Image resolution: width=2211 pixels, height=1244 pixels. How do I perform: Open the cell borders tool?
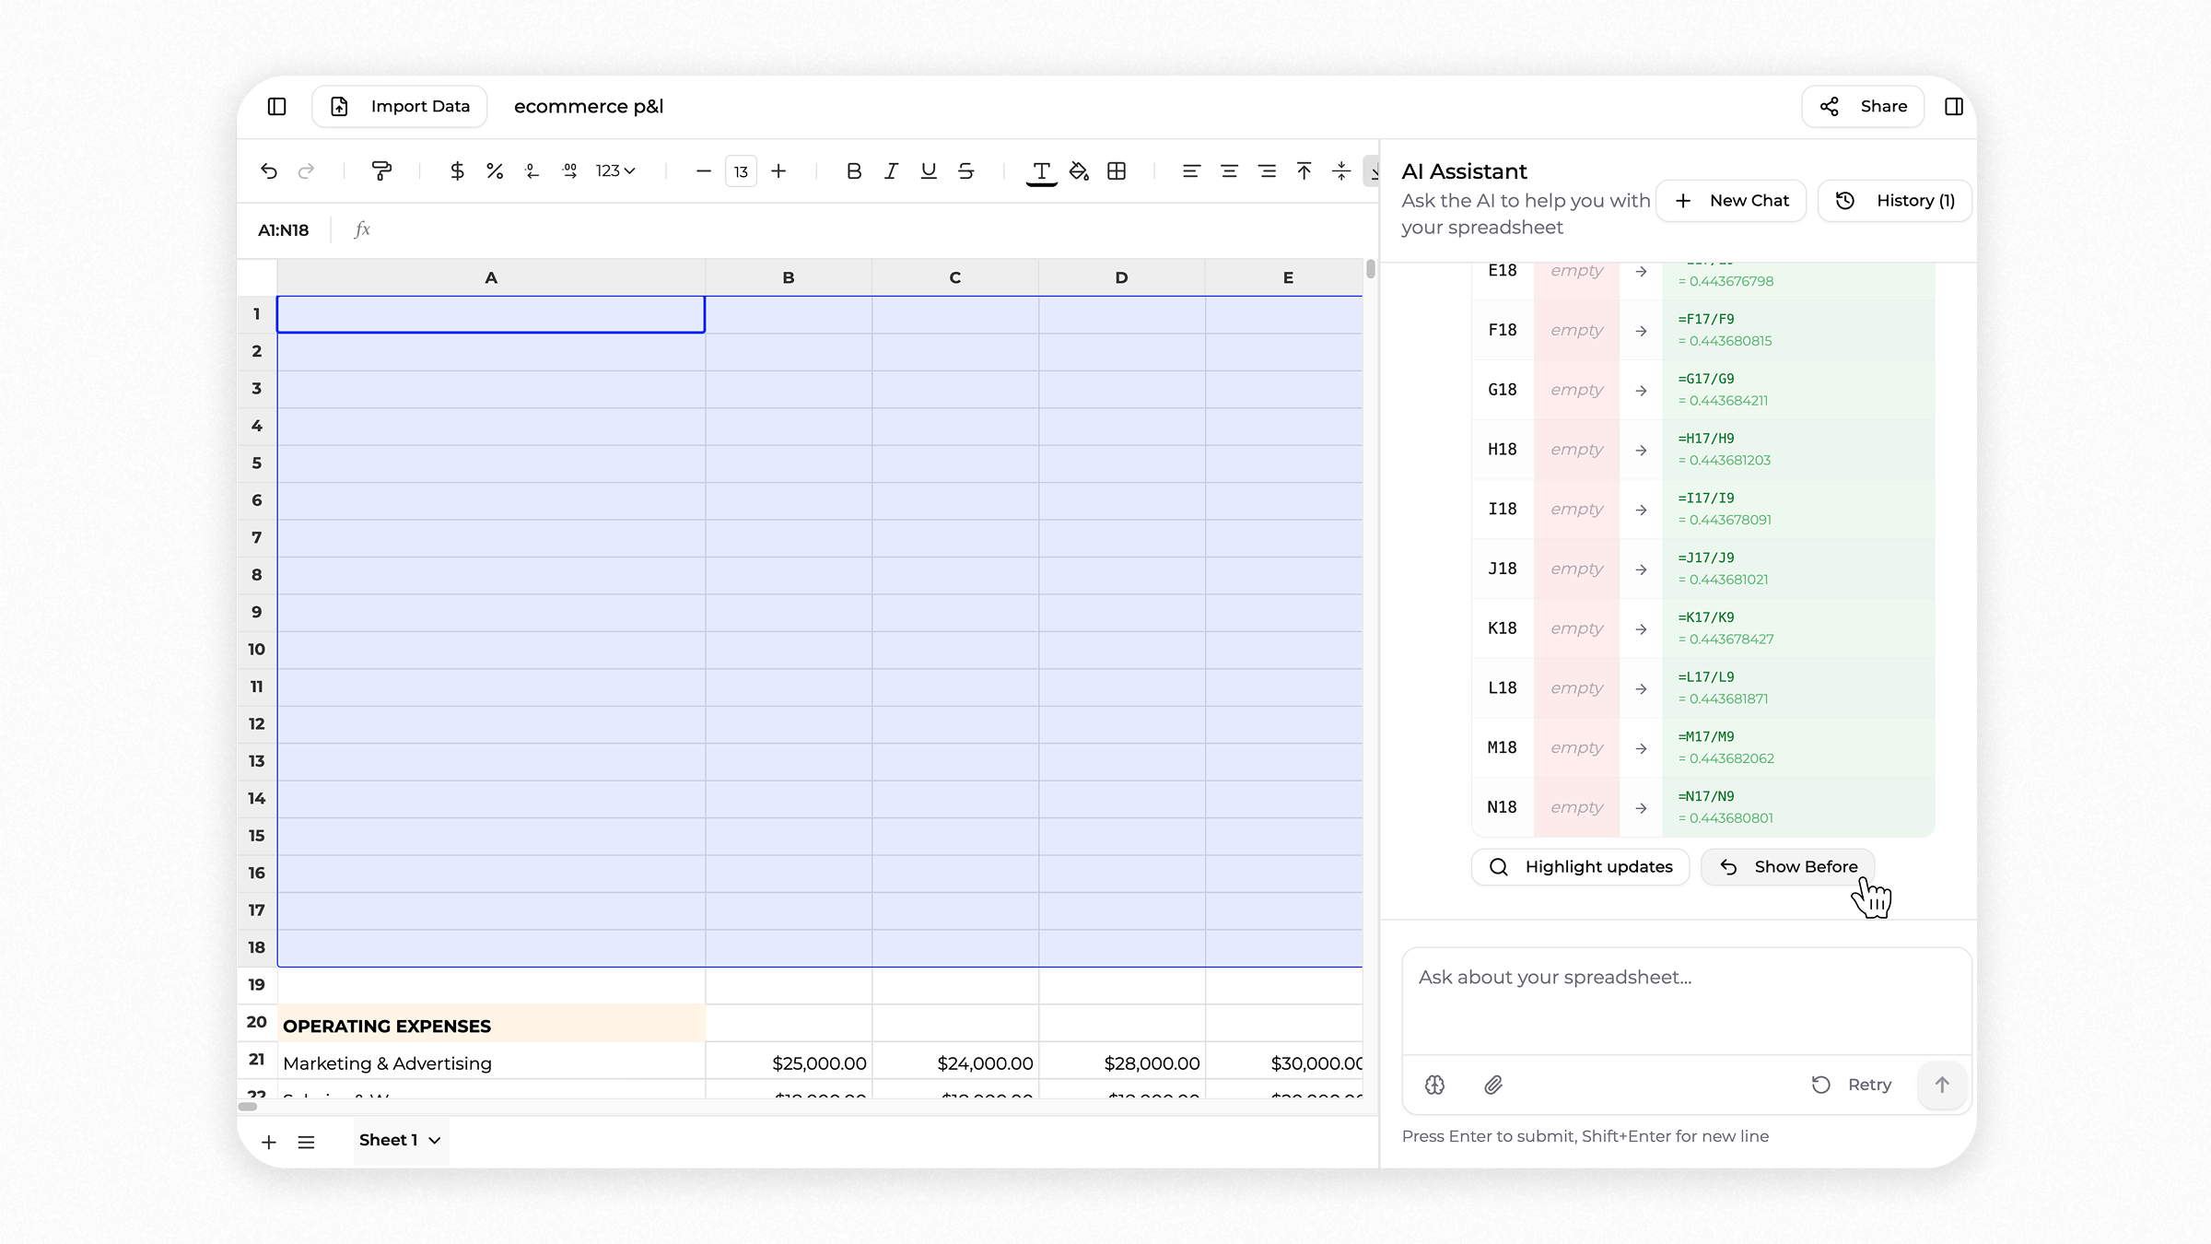click(x=1117, y=170)
